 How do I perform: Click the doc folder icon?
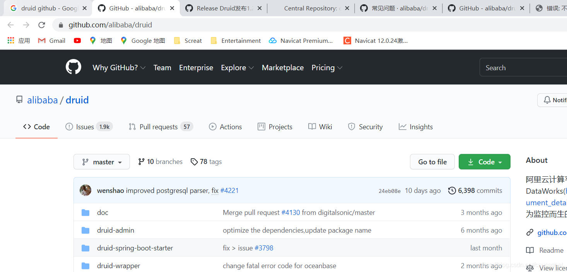click(85, 213)
